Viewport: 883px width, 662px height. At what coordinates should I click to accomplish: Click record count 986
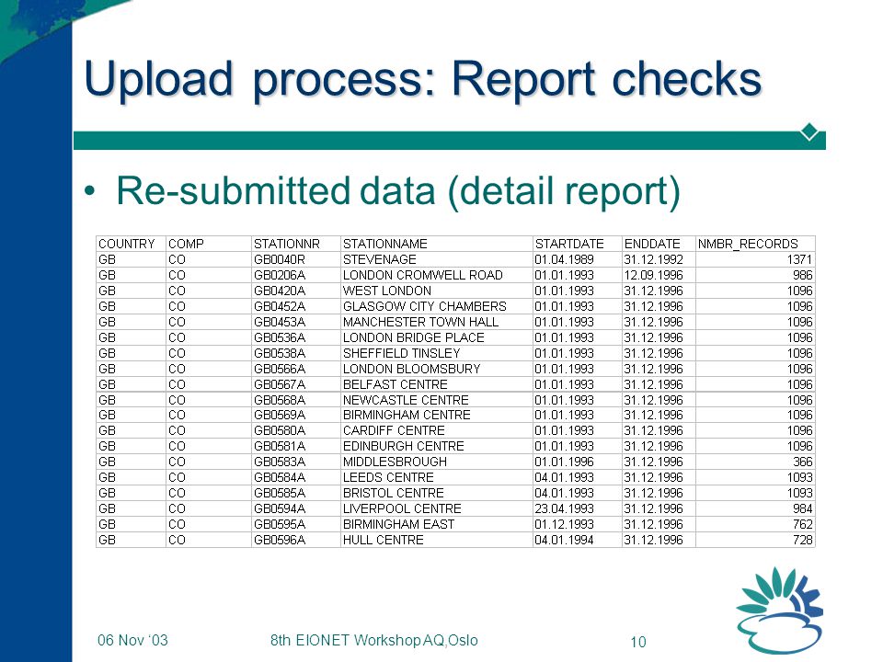(x=802, y=275)
